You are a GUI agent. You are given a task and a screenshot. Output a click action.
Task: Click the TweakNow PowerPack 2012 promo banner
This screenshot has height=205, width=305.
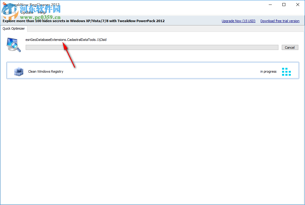click(x=106, y=21)
